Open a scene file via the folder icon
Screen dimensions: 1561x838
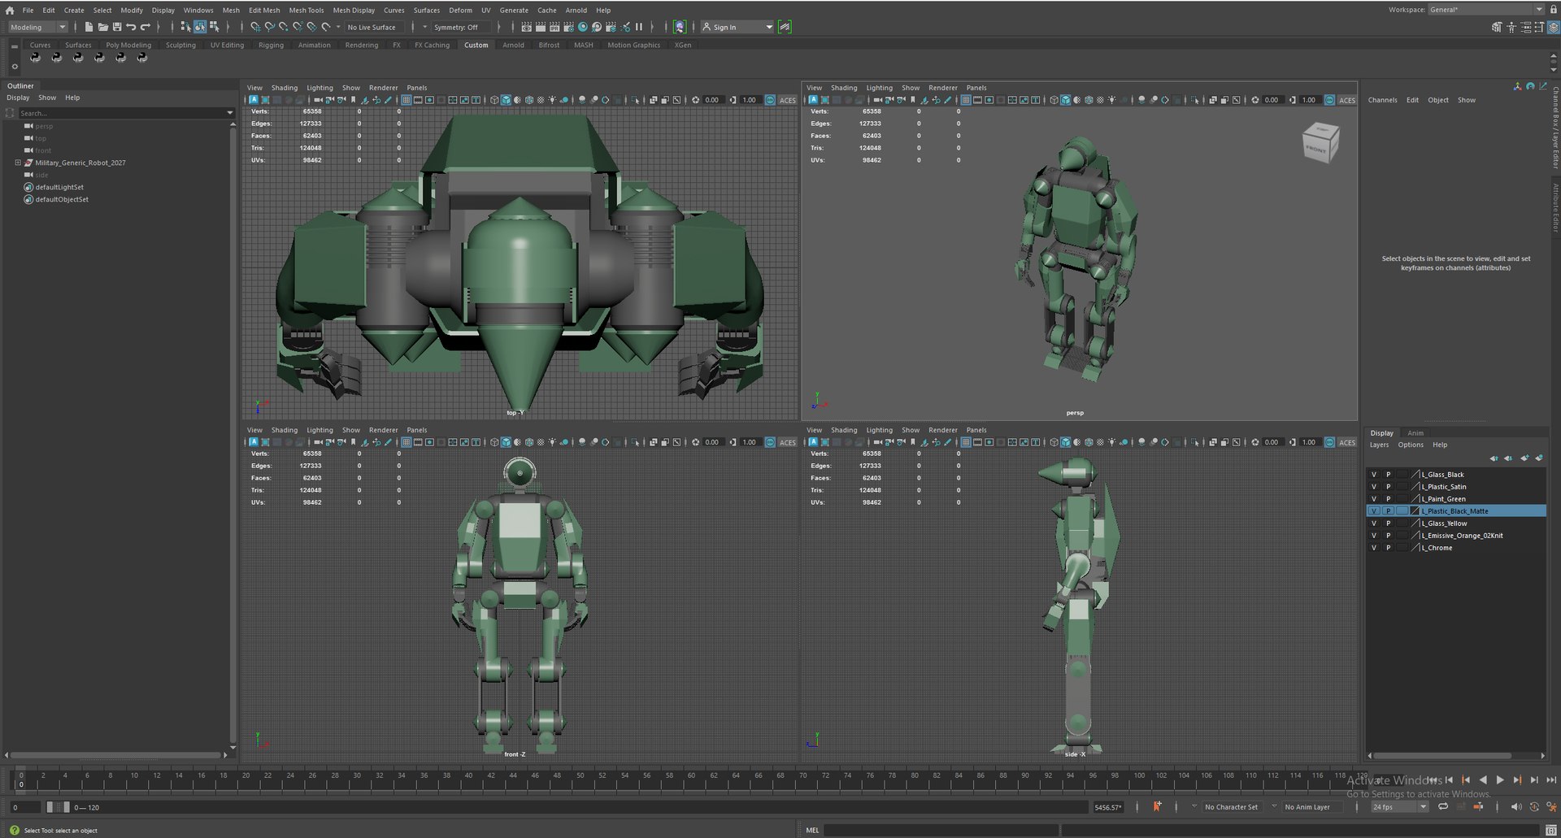(x=102, y=27)
